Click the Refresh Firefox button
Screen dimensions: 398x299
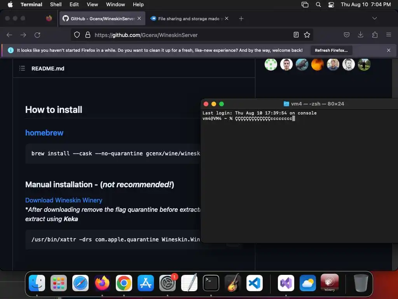point(331,50)
